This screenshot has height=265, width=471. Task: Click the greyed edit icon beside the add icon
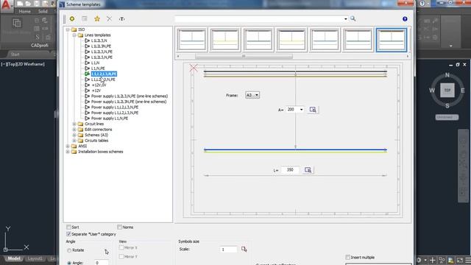pyautogui.click(x=85, y=18)
